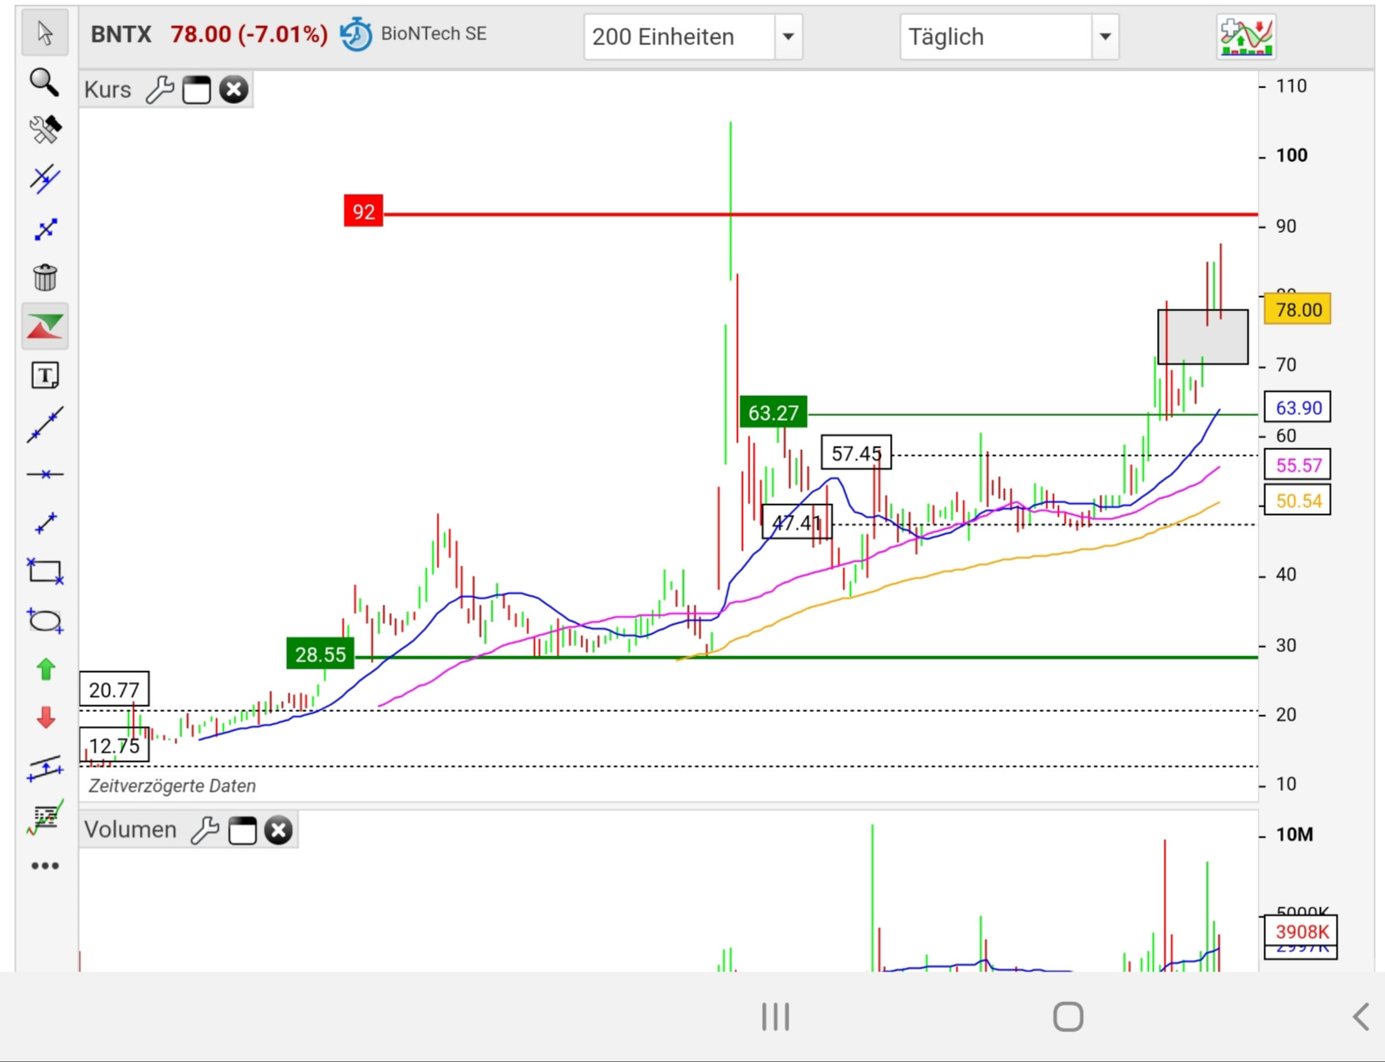Tap the Android home button

coord(1068,1016)
